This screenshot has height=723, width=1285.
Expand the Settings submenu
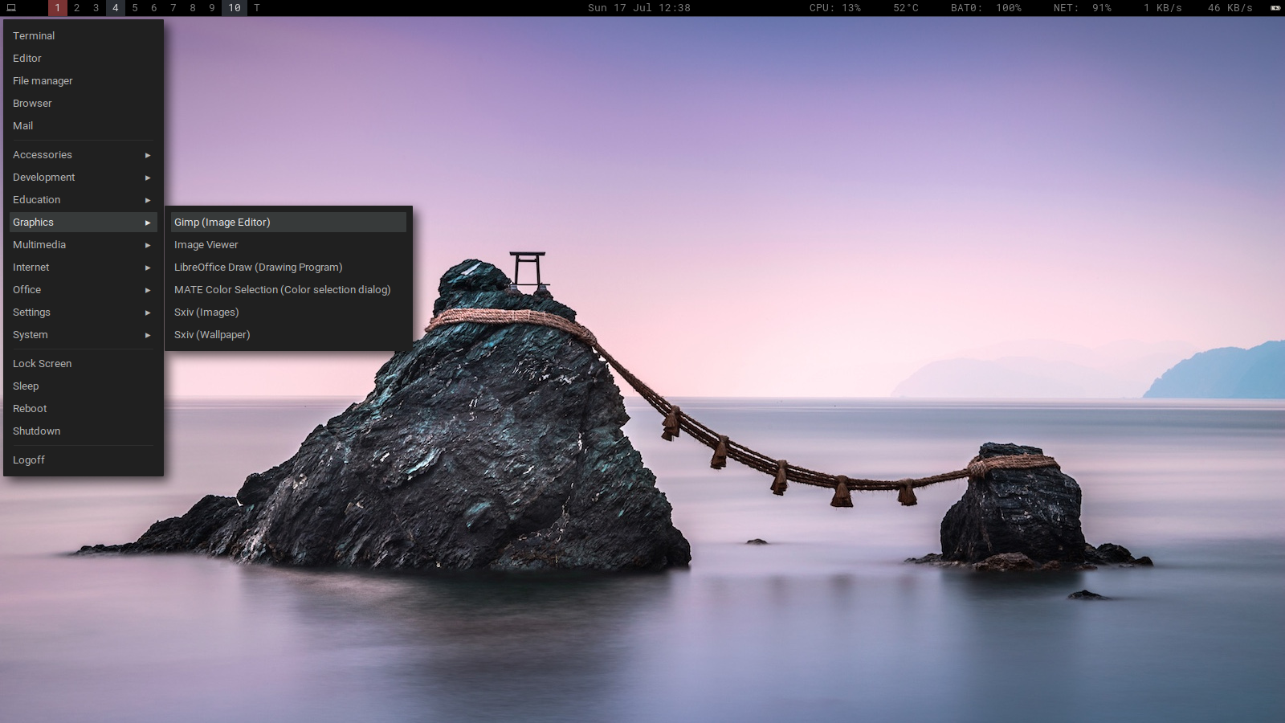pyautogui.click(x=84, y=312)
